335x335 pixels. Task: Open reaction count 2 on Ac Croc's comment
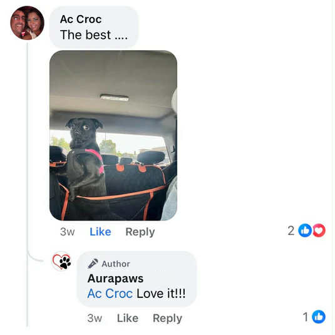point(291,230)
